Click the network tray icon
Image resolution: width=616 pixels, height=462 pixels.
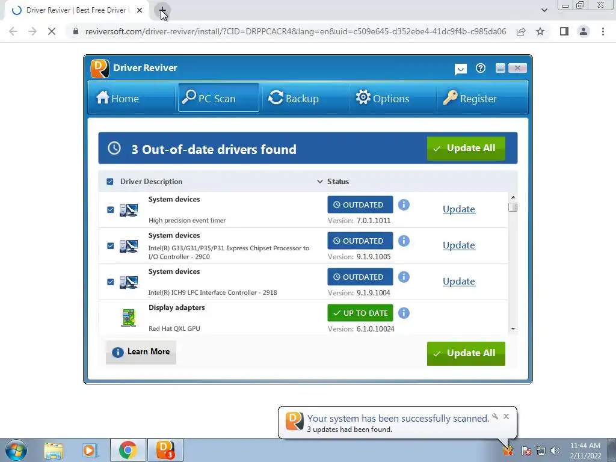coord(541,451)
